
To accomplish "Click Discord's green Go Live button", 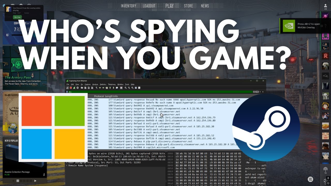I will [x=17, y=17].
